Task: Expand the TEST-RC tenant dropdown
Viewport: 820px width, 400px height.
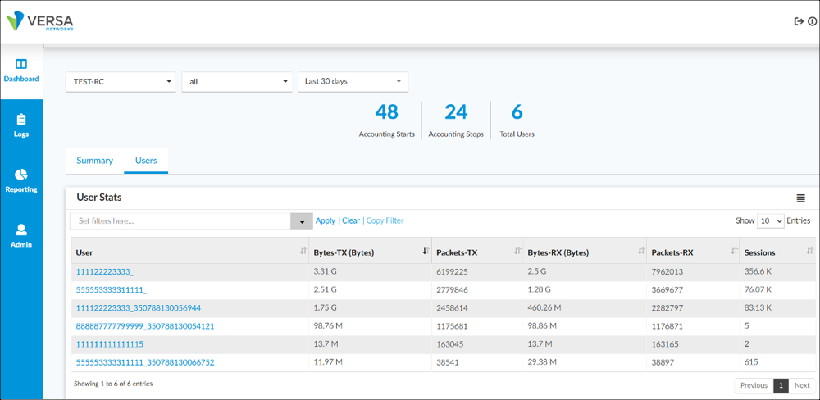Action: point(121,82)
